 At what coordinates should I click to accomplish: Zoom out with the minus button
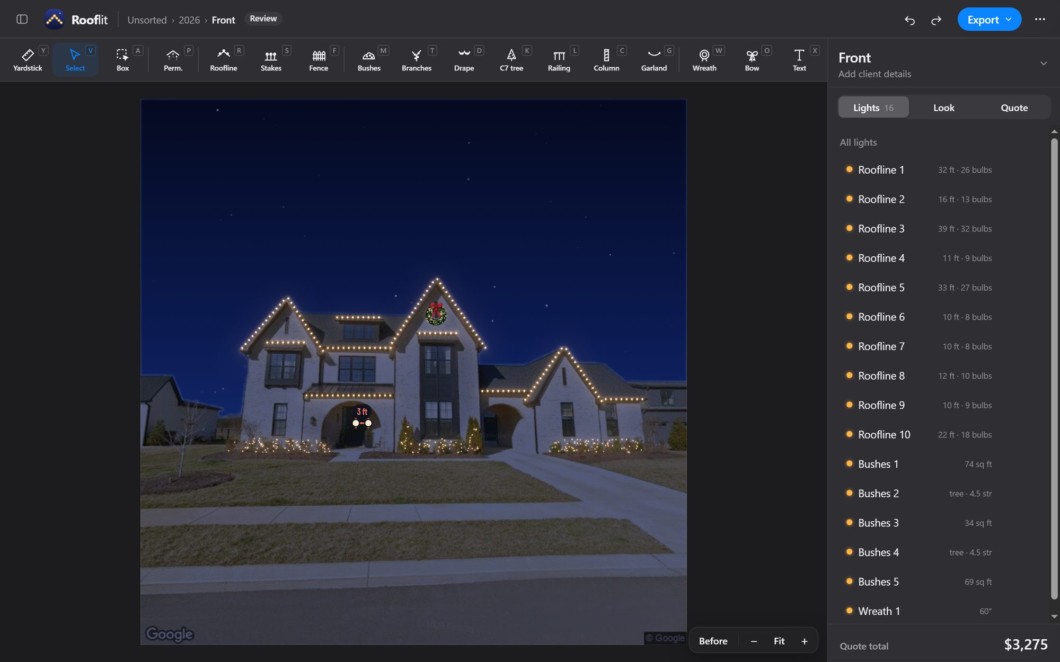754,641
